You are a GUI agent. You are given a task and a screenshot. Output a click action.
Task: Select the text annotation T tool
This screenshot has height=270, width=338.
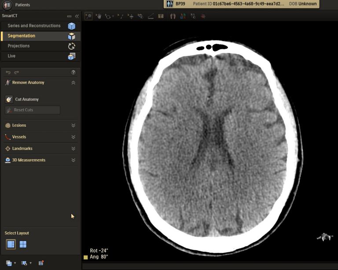click(161, 16)
